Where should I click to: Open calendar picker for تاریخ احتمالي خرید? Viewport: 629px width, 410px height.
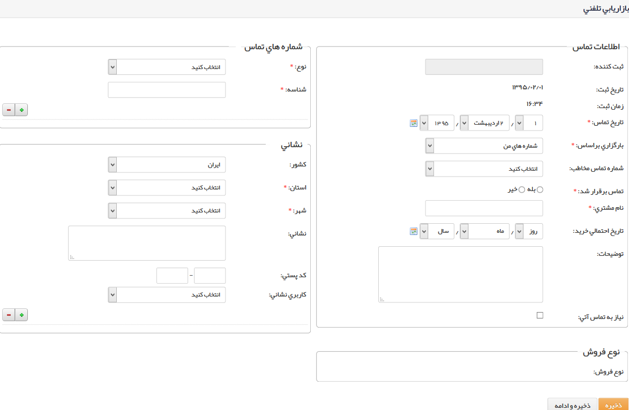tap(414, 231)
